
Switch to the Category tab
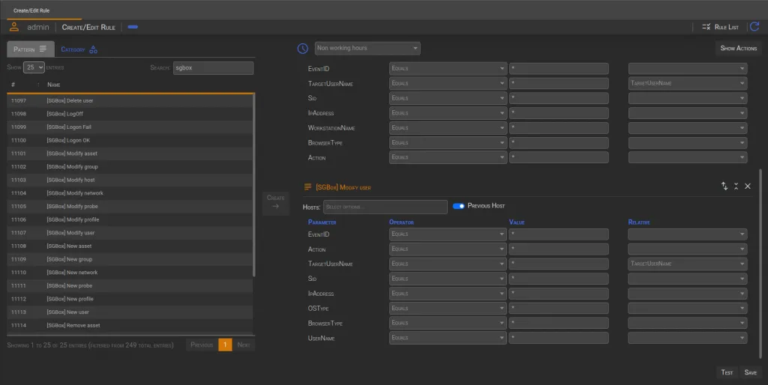coord(79,49)
